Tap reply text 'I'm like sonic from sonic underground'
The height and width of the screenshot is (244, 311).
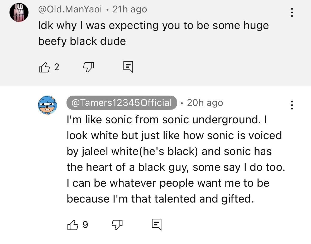[164, 120]
